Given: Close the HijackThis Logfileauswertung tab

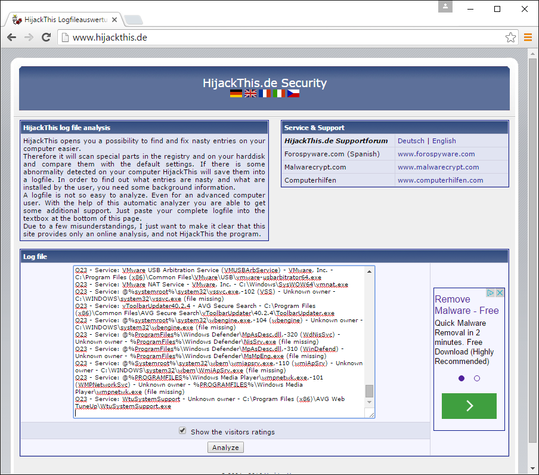Looking at the screenshot, I should [x=114, y=20].
